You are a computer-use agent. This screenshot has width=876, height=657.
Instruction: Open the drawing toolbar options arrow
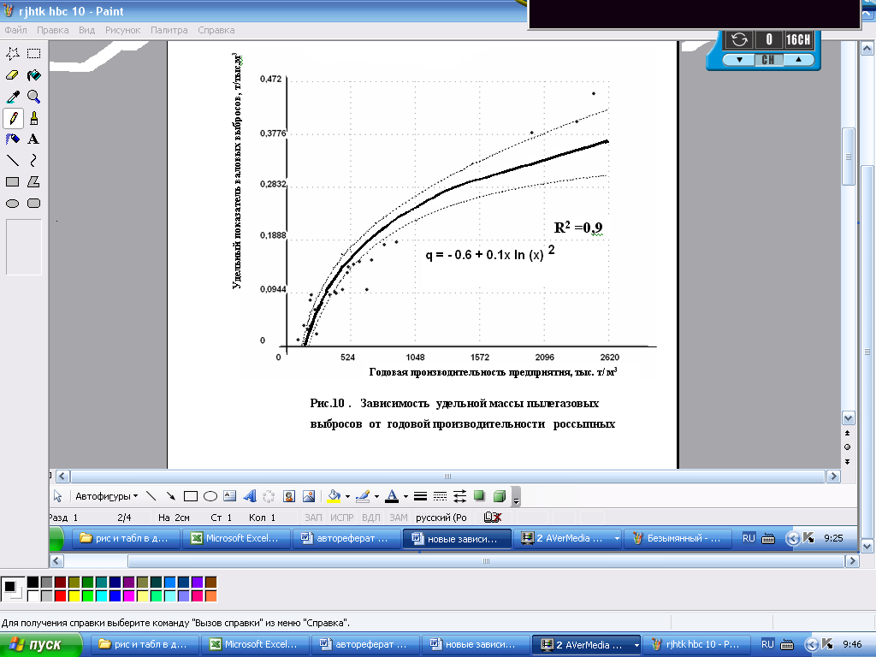click(516, 497)
